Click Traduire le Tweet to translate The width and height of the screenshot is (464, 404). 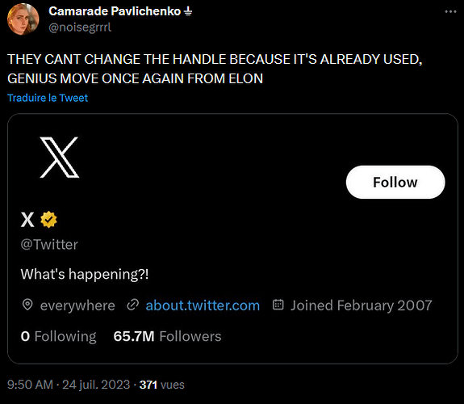pos(48,98)
